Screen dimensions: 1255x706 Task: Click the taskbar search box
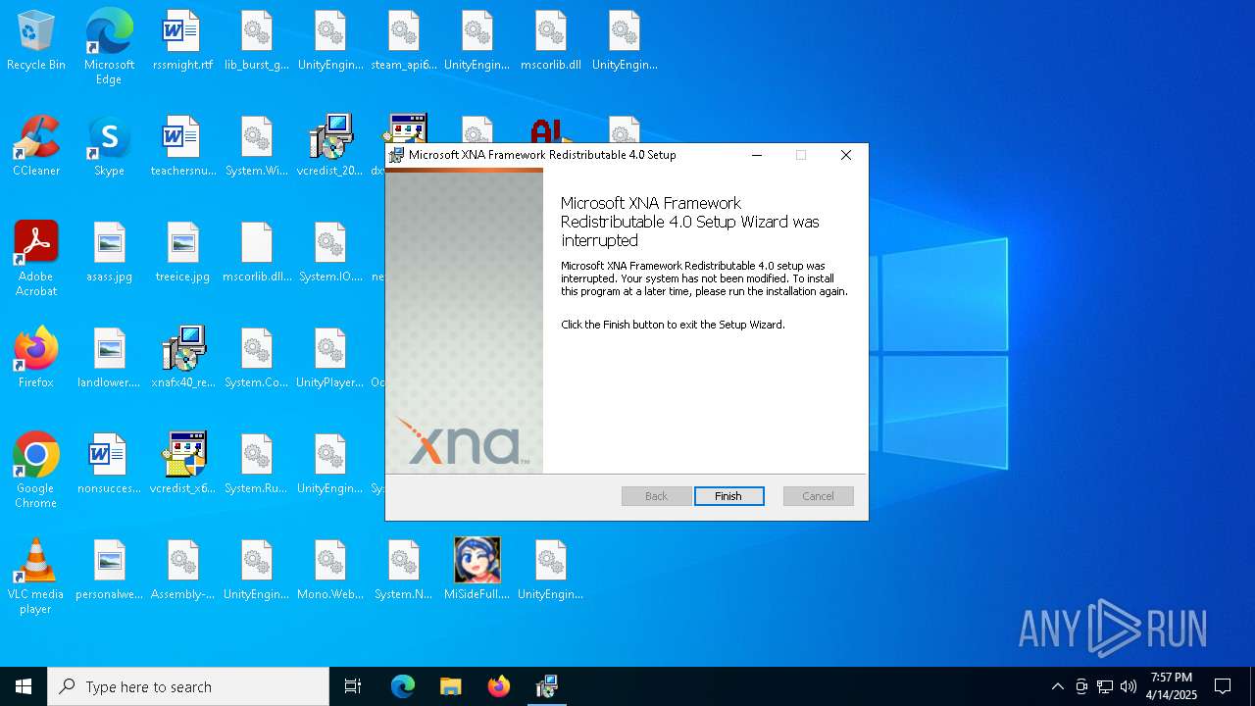(188, 686)
